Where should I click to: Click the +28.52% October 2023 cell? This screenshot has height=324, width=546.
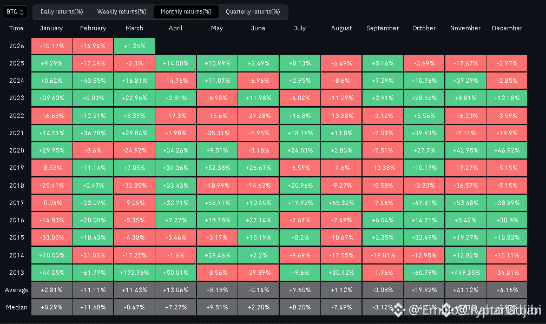coord(424,98)
